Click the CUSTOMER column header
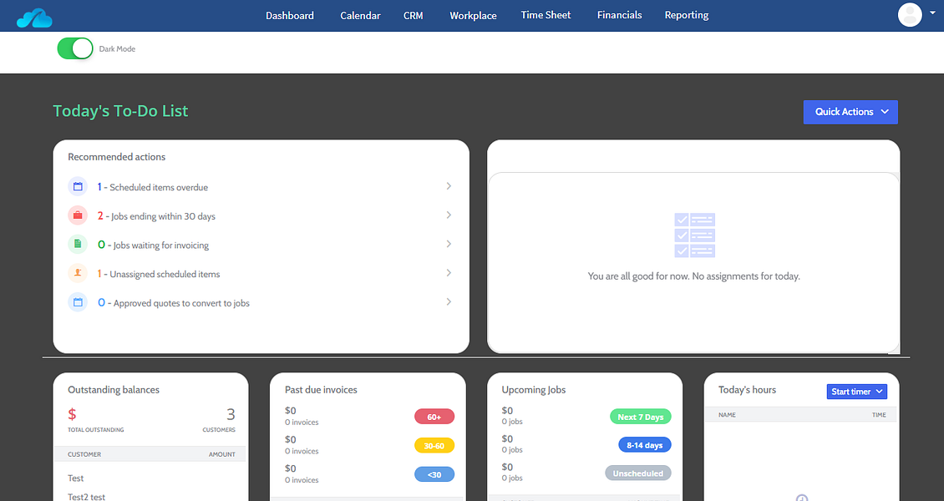This screenshot has width=944, height=501. pyautogui.click(x=84, y=454)
